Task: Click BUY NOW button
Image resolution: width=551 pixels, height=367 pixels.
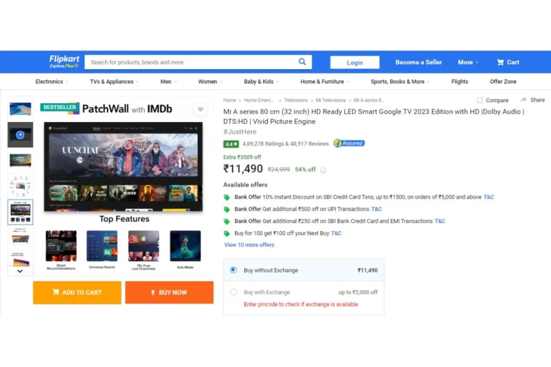Action: (169, 292)
